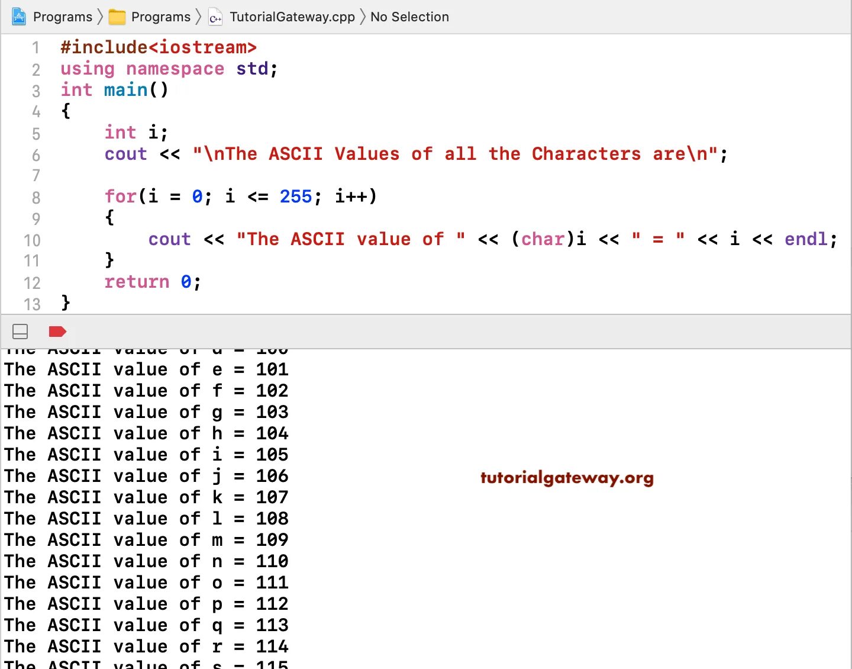The image size is (852, 669).
Task: Click cout on line 6
Action: click(125, 154)
